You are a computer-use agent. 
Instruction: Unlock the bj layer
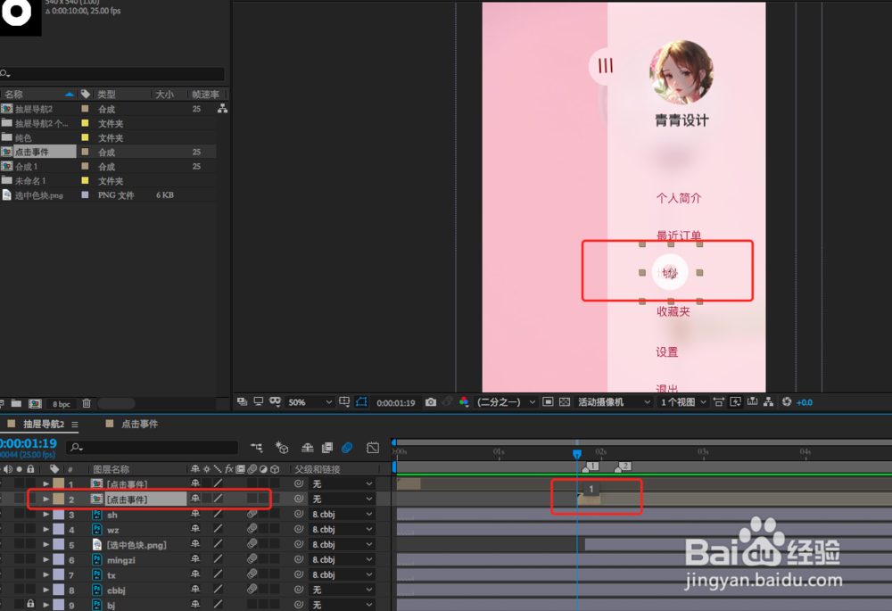(32, 603)
